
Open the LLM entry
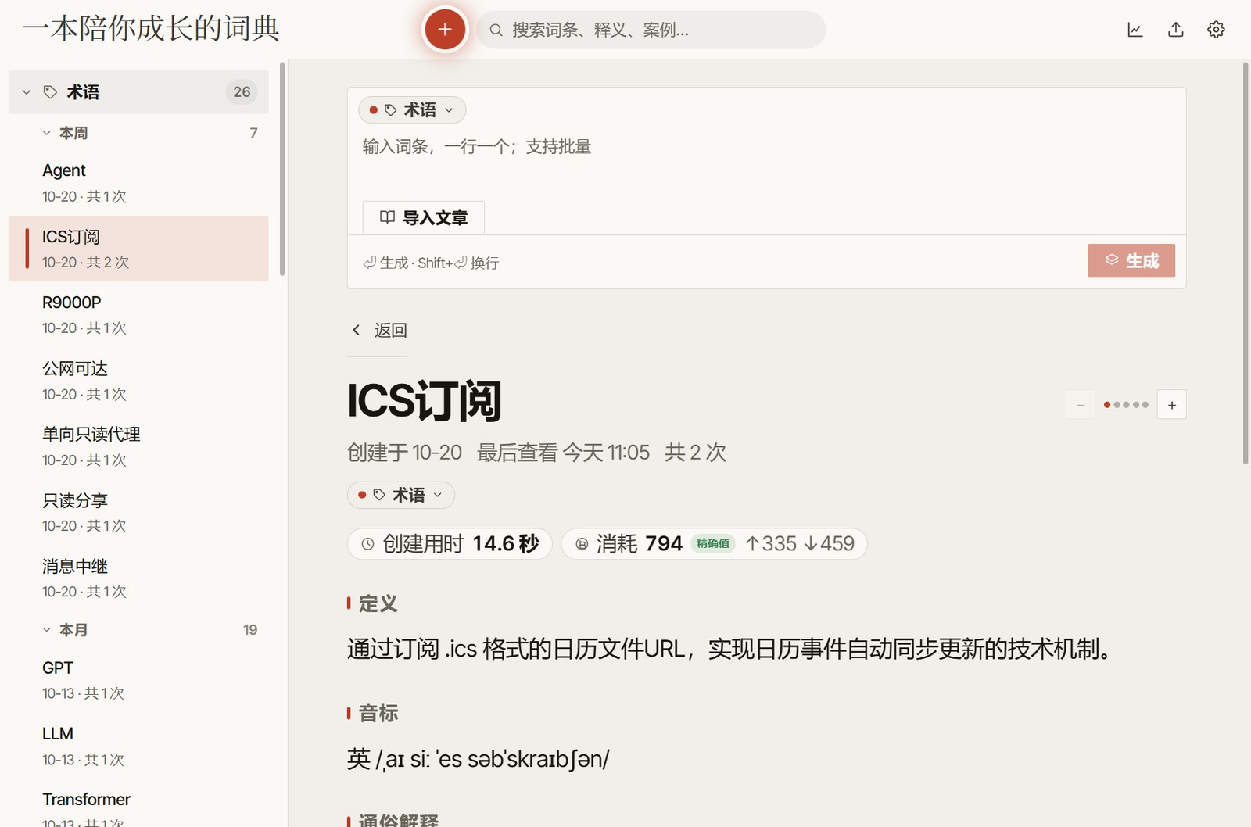138,746
